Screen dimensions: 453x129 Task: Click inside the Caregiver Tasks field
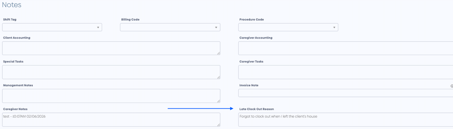345,72
